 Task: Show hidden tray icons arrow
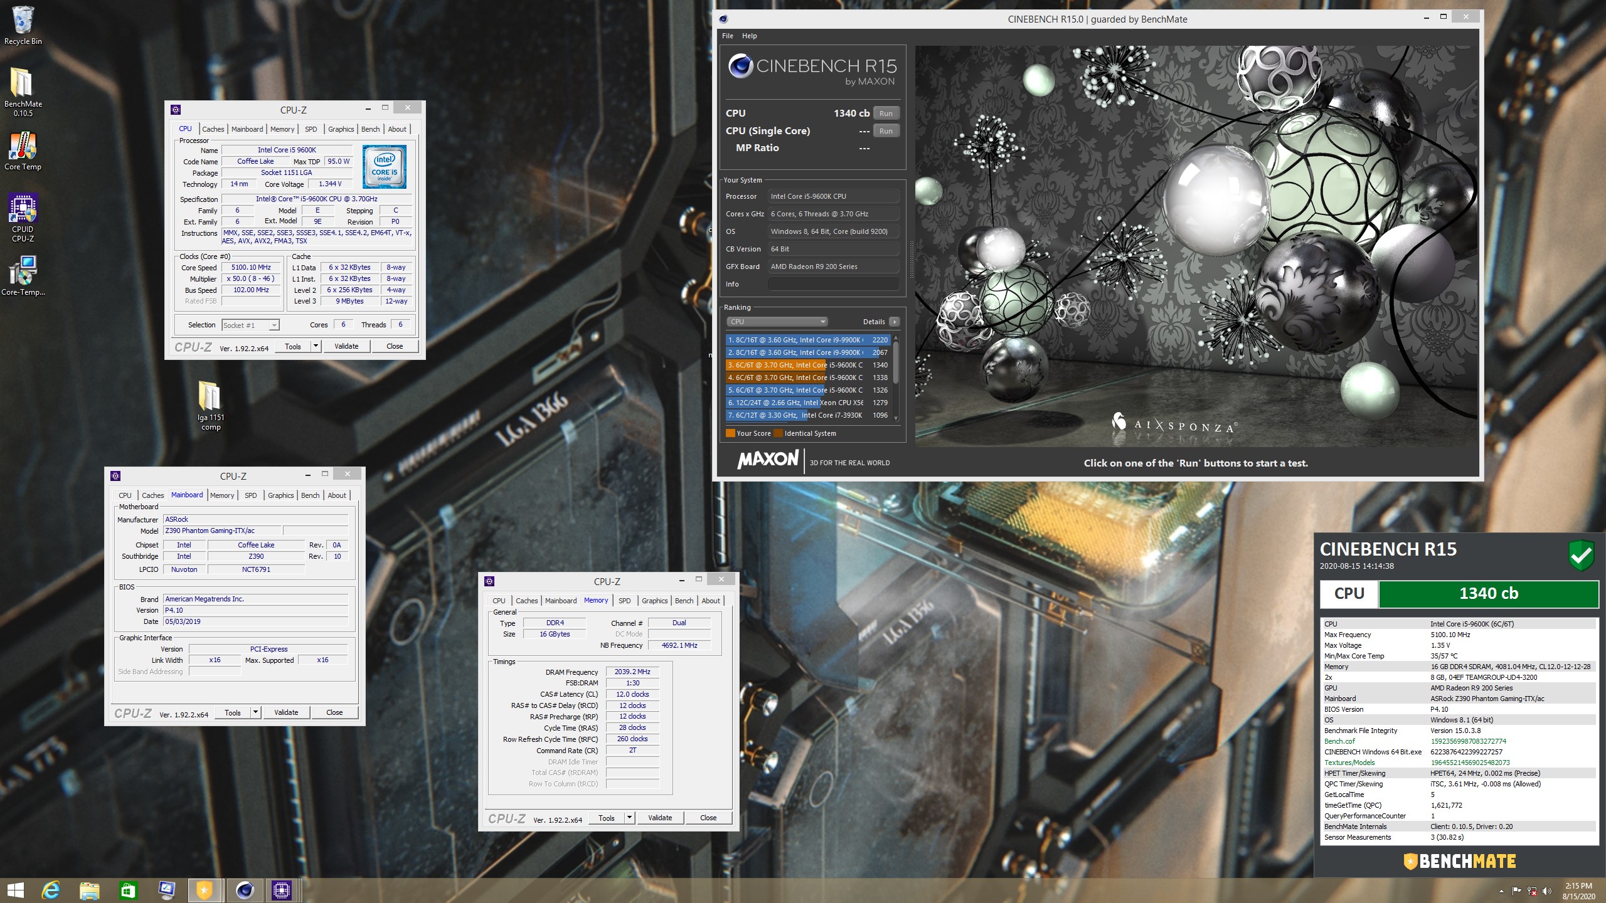[x=1501, y=891]
